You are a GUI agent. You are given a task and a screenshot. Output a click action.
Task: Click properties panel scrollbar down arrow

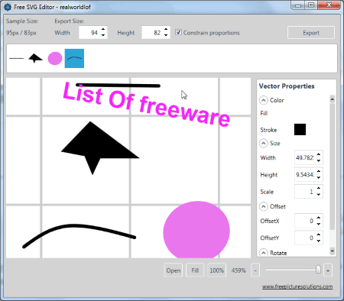tap(332, 251)
